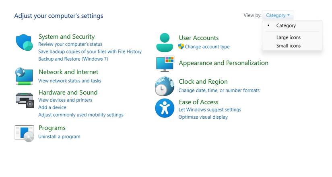Click the Clock and Region globe icon

(164, 86)
